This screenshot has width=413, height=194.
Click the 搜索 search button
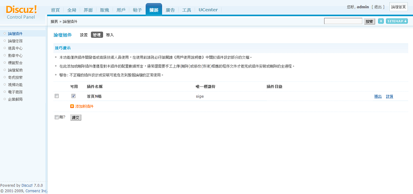369,21
